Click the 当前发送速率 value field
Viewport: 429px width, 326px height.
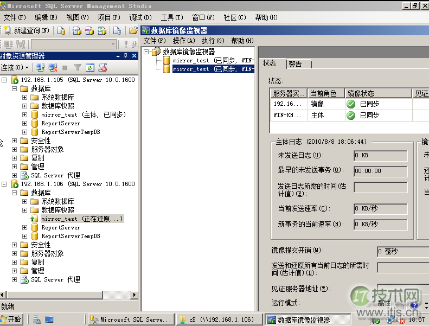pyautogui.click(x=380, y=209)
